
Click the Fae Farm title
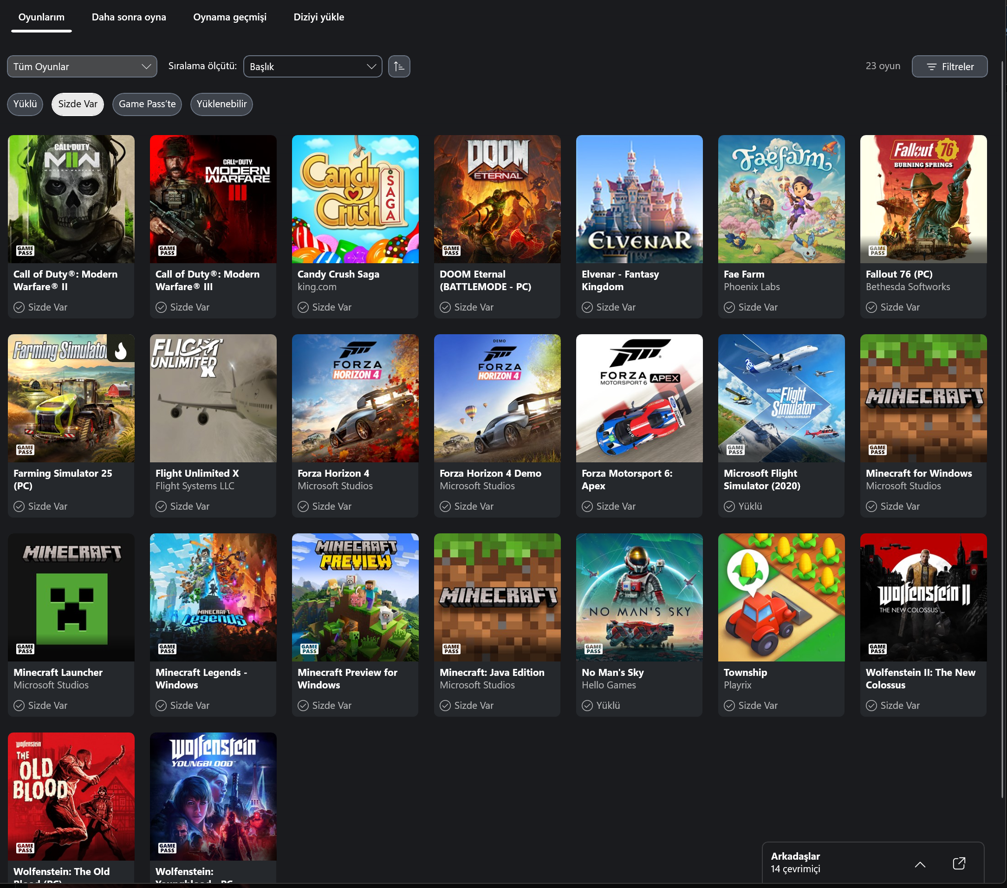[744, 274]
